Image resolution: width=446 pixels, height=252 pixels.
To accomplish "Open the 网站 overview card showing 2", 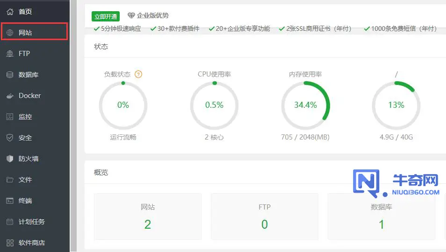I will pos(148,217).
